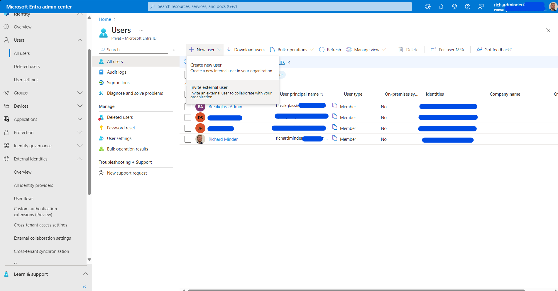558x291 pixels.
Task: Open portal settings gear
Action: coord(454,7)
